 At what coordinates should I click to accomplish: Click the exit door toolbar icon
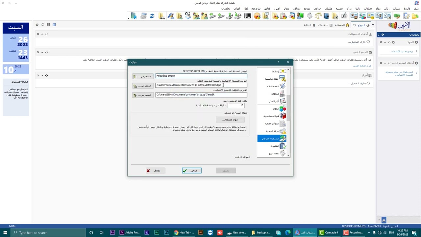click(134, 16)
